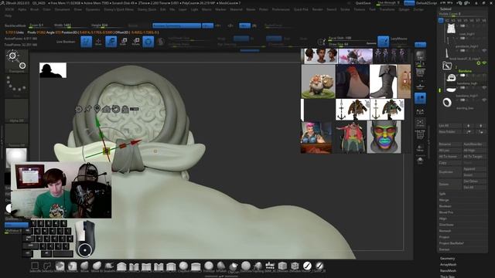Screen dimensions: 495x278
Task: Click the Frame icon in right shelf
Action: (420, 123)
